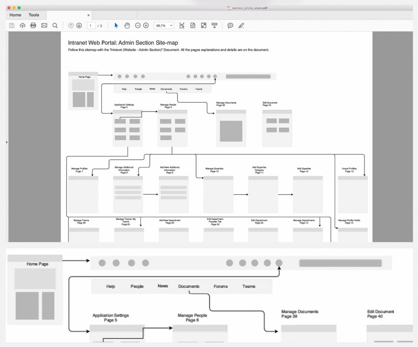418x347 pixels.
Task: Click the page number input field
Action: 91,25
